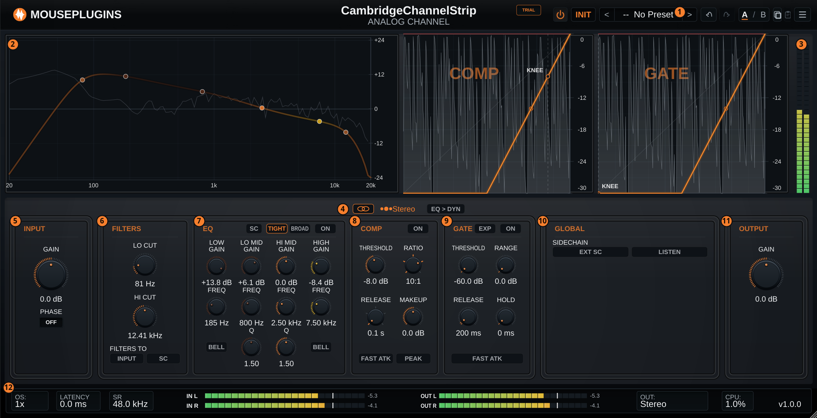The width and height of the screenshot is (817, 418).
Task: Toggle the COMP section ON button
Action: pos(418,229)
